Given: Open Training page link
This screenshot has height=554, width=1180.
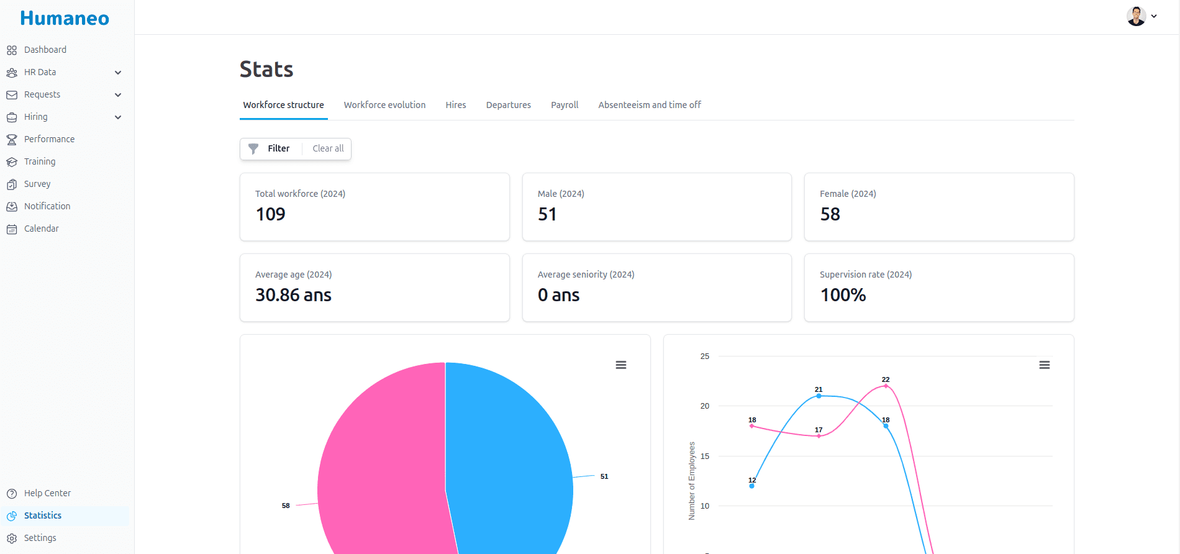Looking at the screenshot, I should (x=40, y=161).
